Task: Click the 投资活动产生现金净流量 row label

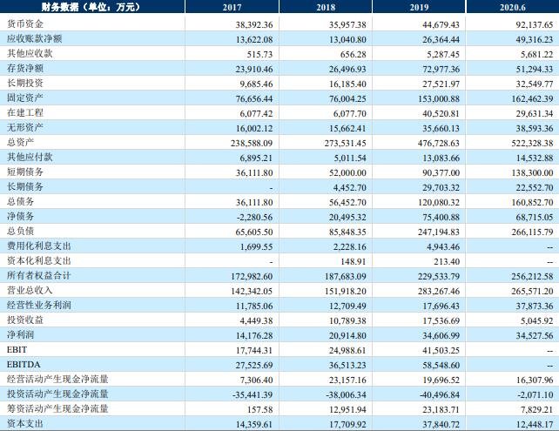Action: click(57, 394)
